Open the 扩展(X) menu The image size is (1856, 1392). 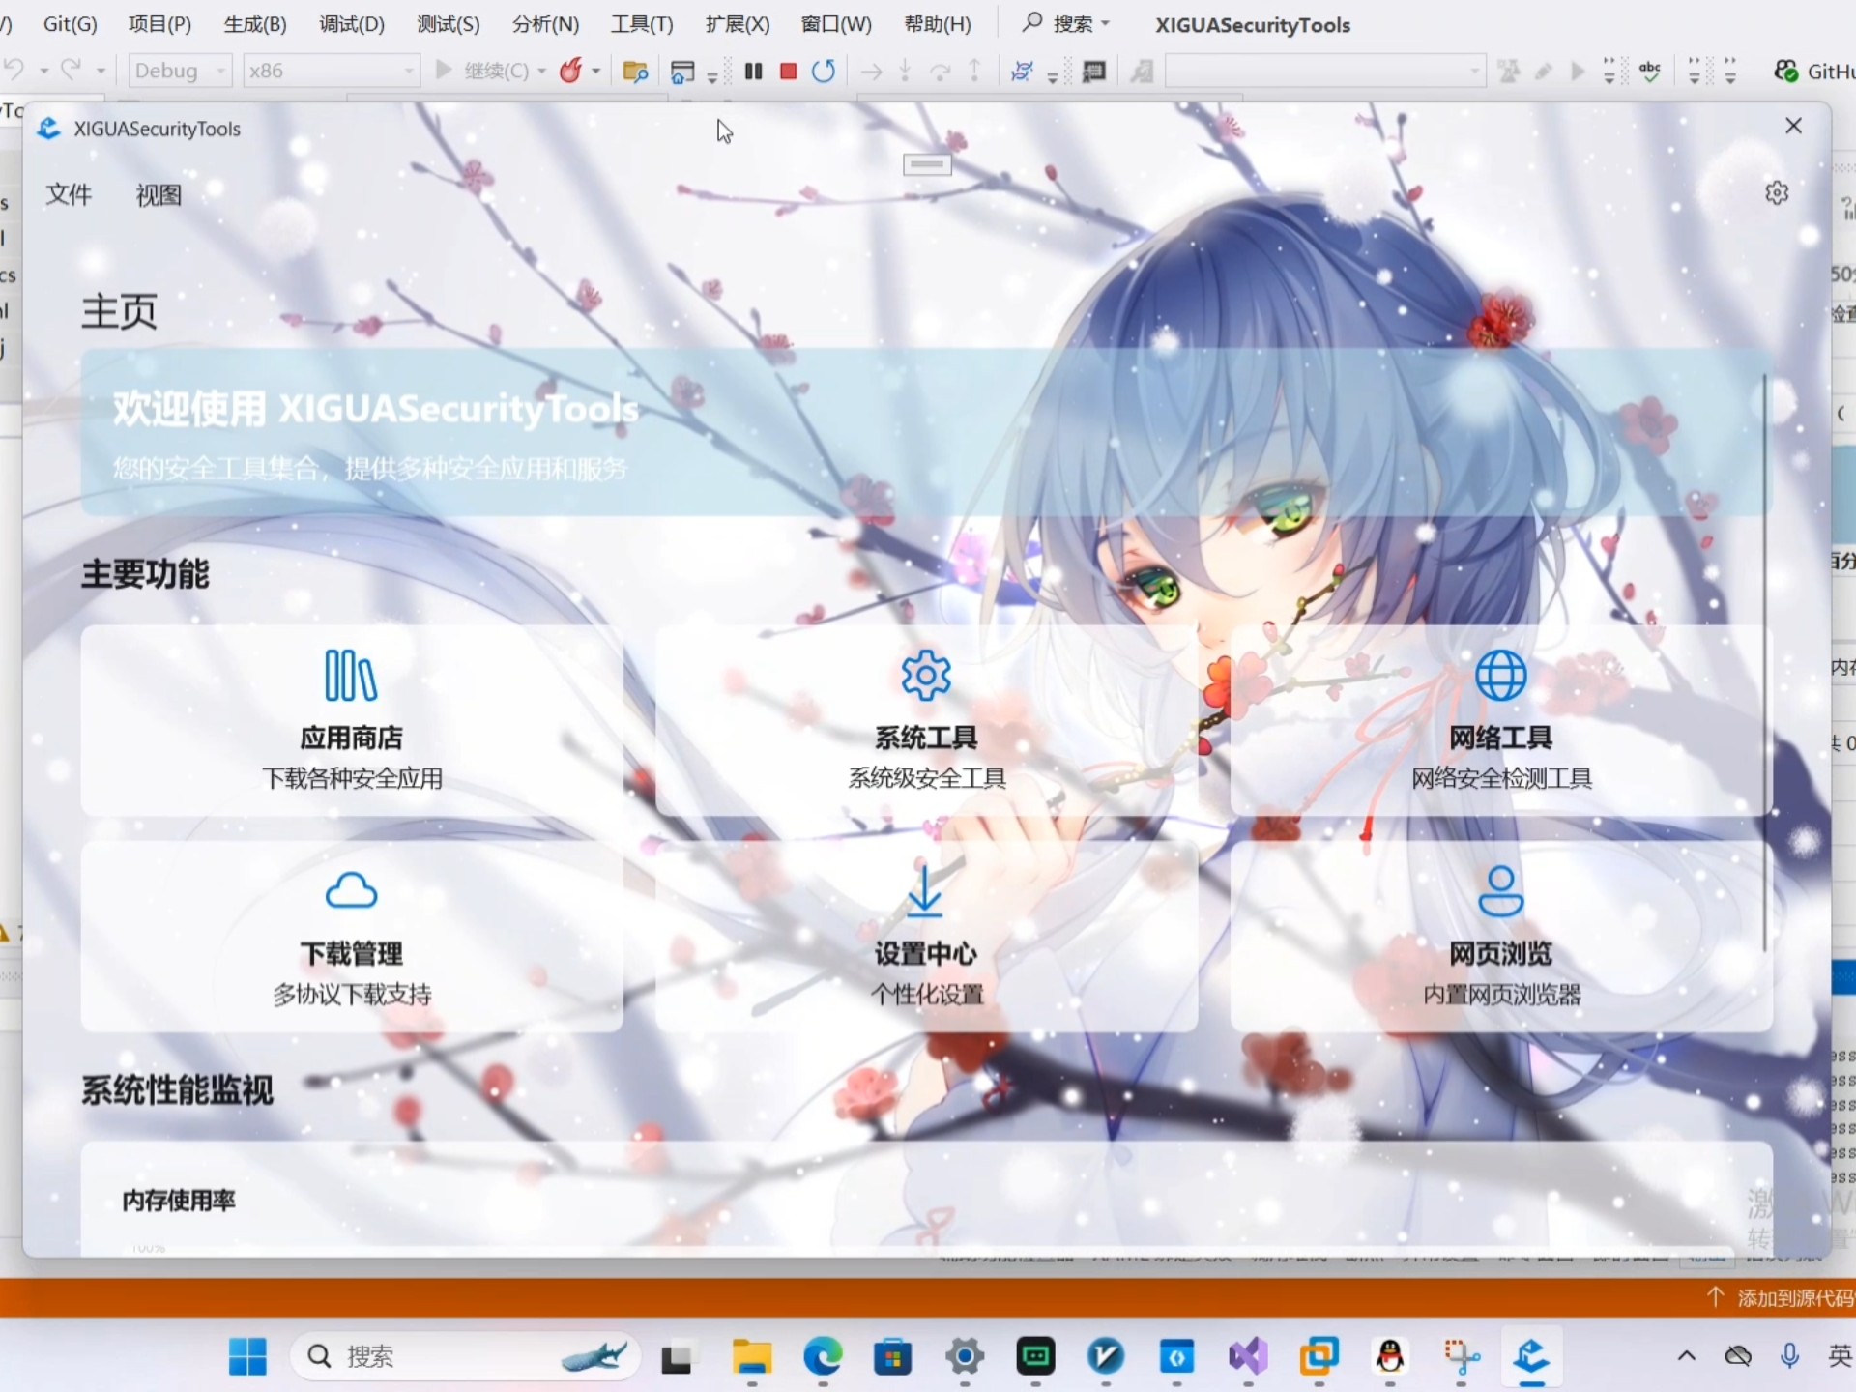(x=738, y=23)
